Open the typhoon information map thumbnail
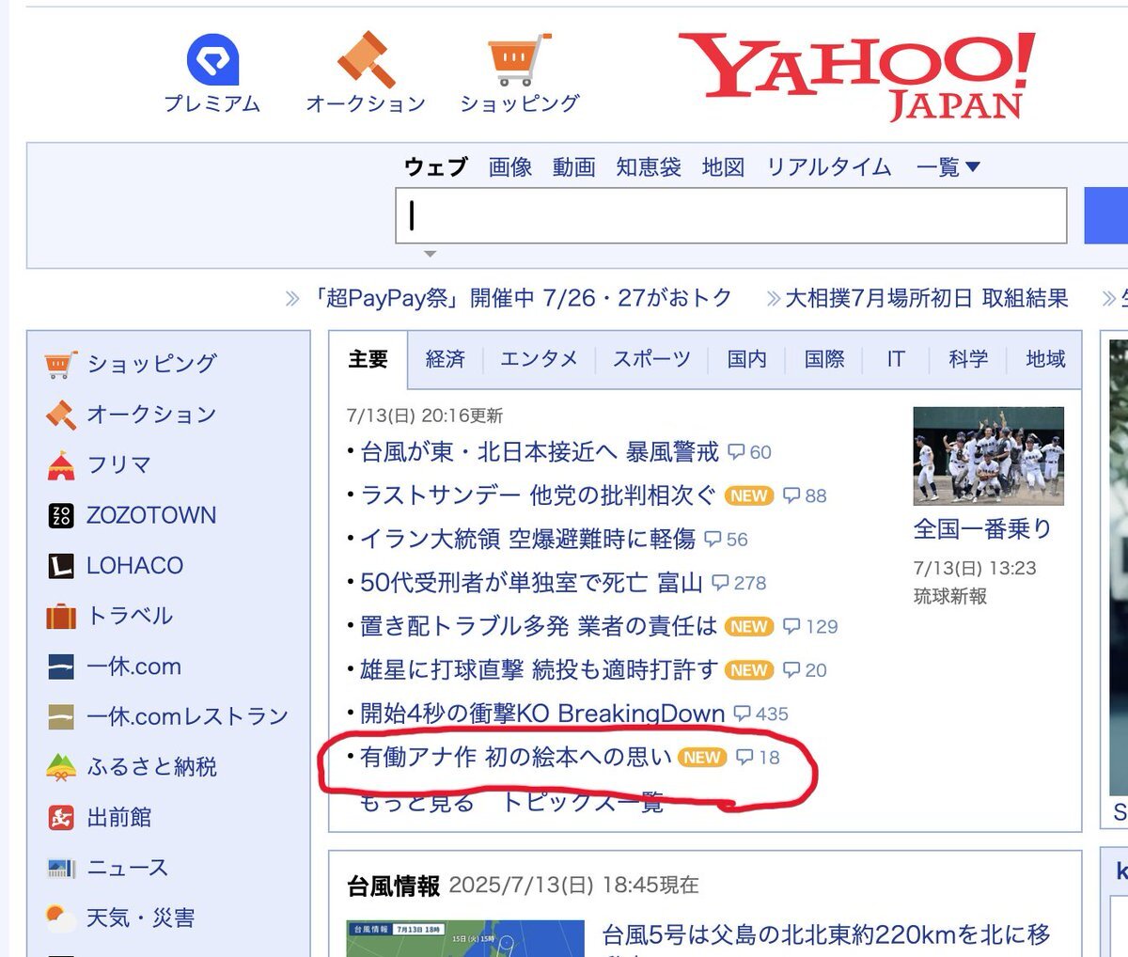This screenshot has width=1128, height=957. (x=467, y=939)
